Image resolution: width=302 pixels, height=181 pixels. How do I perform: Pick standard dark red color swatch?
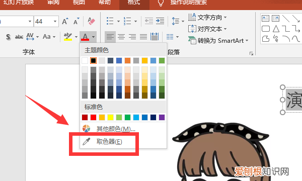[85, 117]
